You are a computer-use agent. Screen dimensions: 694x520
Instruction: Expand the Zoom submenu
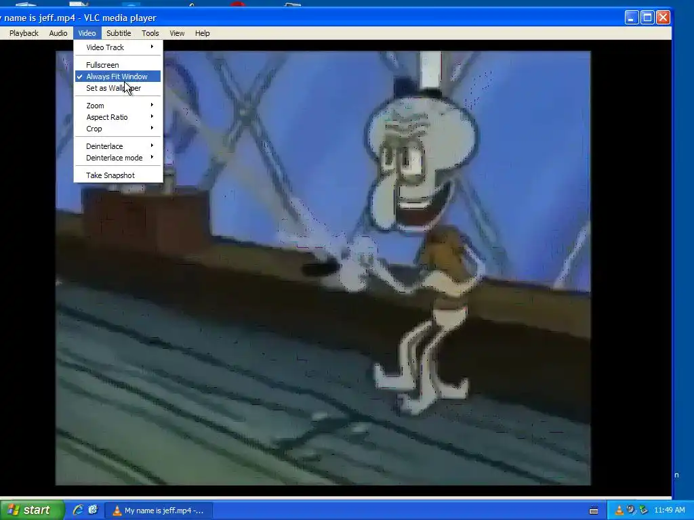click(118, 106)
